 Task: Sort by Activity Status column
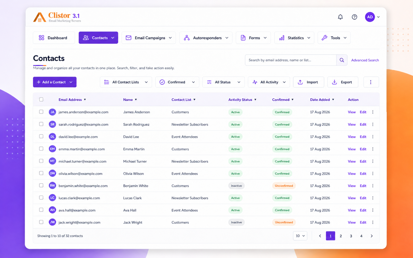coord(242,100)
